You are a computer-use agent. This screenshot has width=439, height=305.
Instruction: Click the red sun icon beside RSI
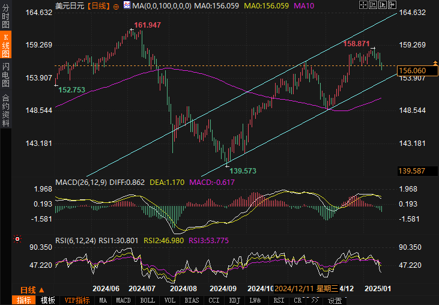click(17, 239)
